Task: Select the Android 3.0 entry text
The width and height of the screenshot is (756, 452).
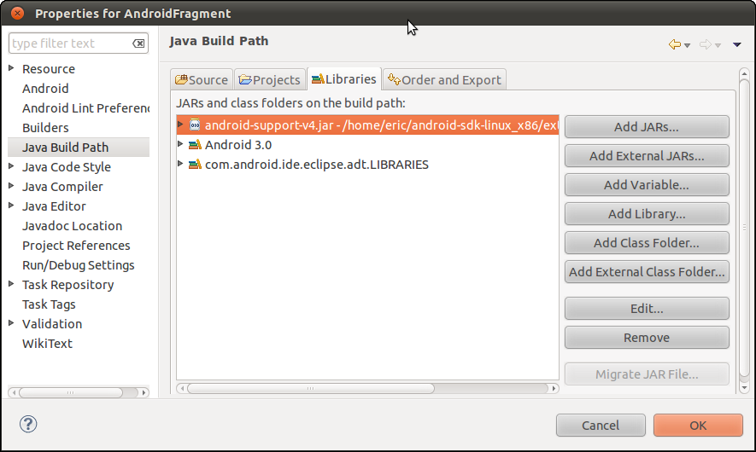Action: click(x=238, y=145)
